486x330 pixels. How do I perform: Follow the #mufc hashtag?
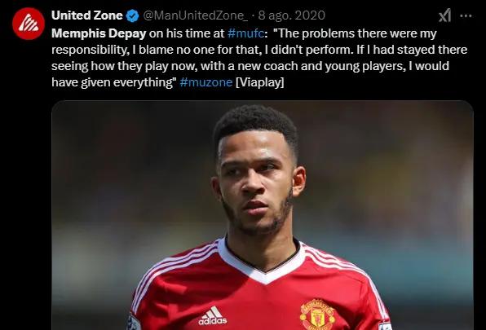[245, 33]
